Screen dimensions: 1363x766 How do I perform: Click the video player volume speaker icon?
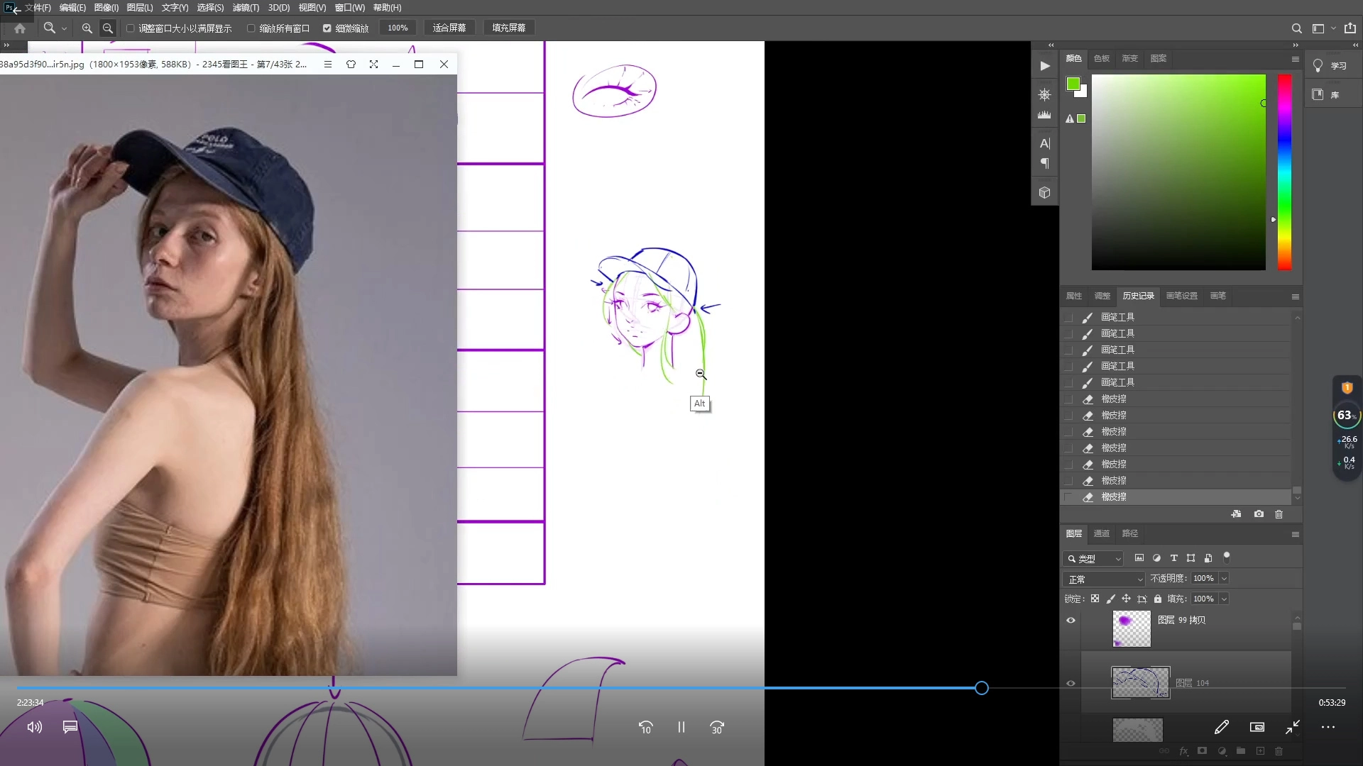pos(34,727)
